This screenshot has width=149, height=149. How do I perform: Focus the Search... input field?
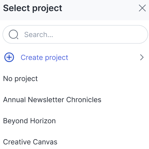click(75, 34)
